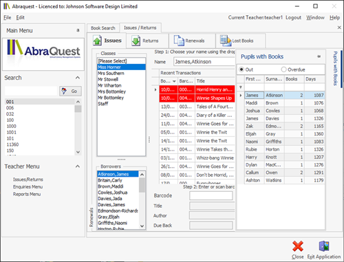Screen dimensions: 344x262
Task: Click the filter icon in pupils grid
Action: [x=241, y=87]
